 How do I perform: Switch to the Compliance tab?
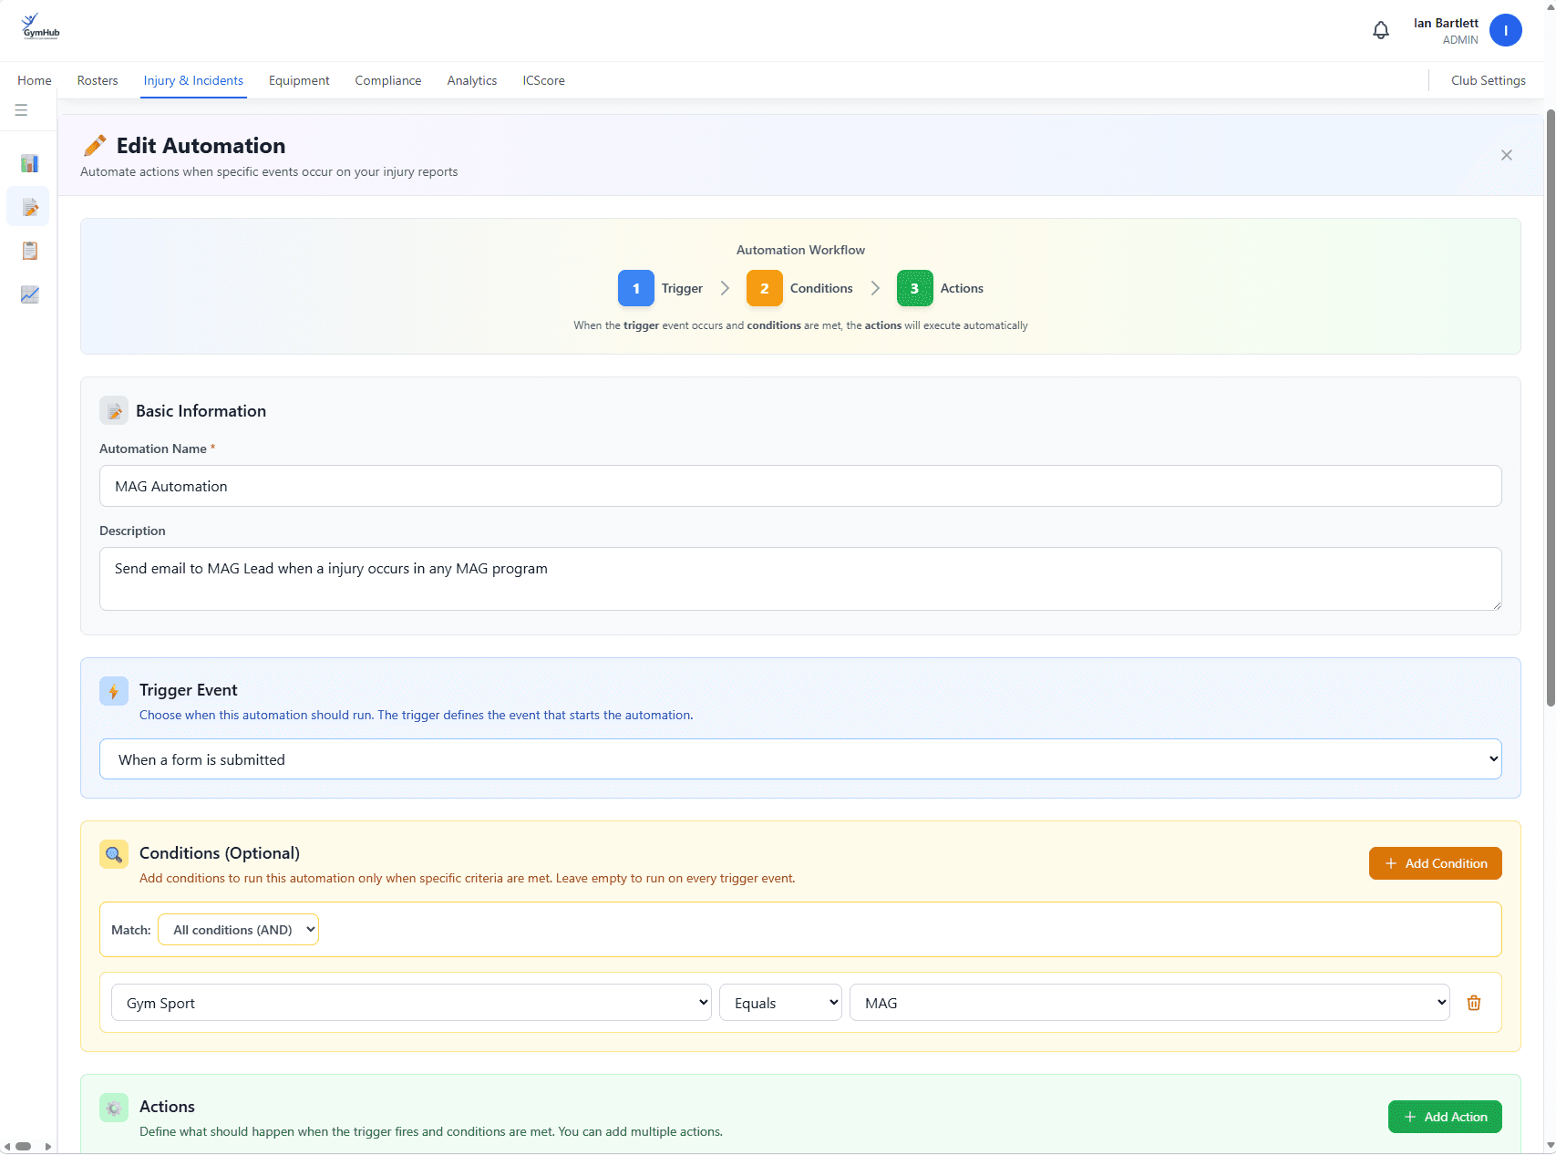coord(388,80)
